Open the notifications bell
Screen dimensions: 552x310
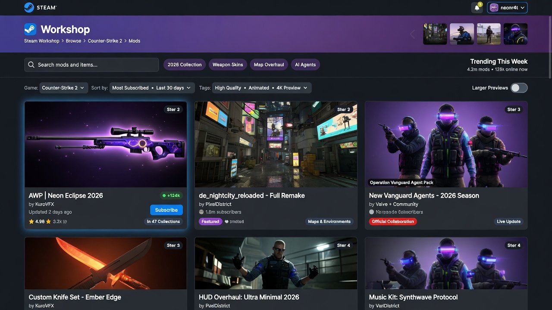477,7
